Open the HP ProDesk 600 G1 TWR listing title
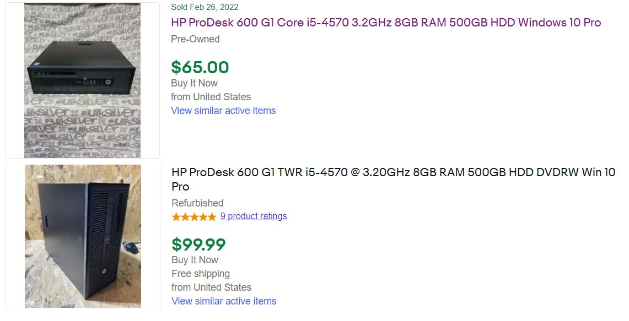This screenshot has width=629, height=321. click(x=393, y=172)
